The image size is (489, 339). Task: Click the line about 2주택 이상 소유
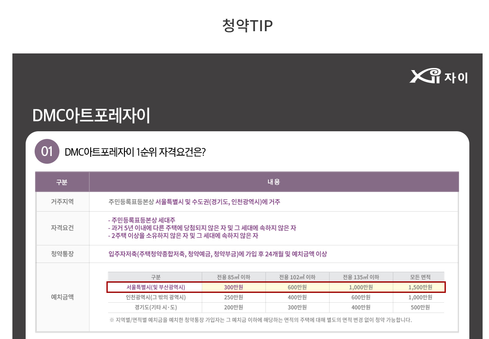(x=183, y=236)
